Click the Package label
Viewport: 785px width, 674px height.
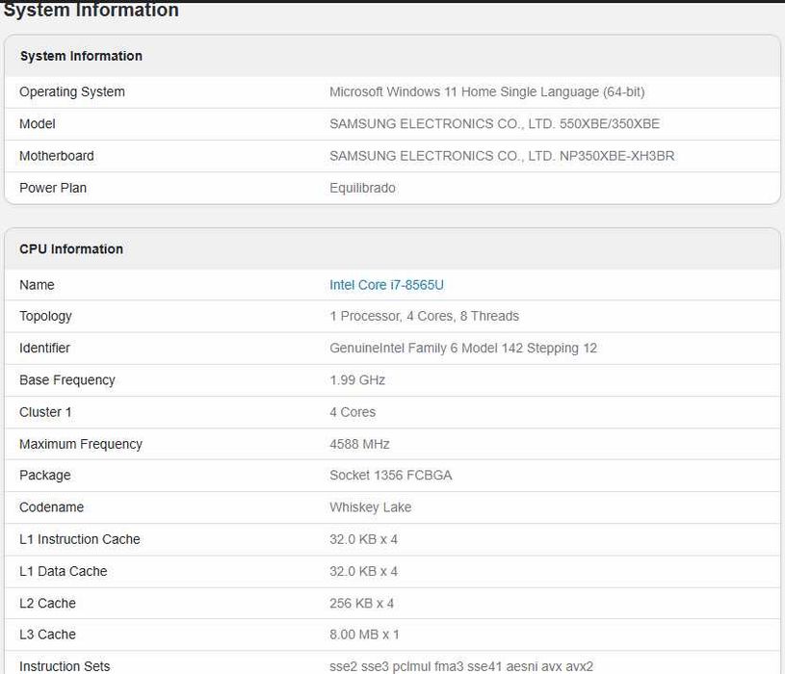pos(45,476)
